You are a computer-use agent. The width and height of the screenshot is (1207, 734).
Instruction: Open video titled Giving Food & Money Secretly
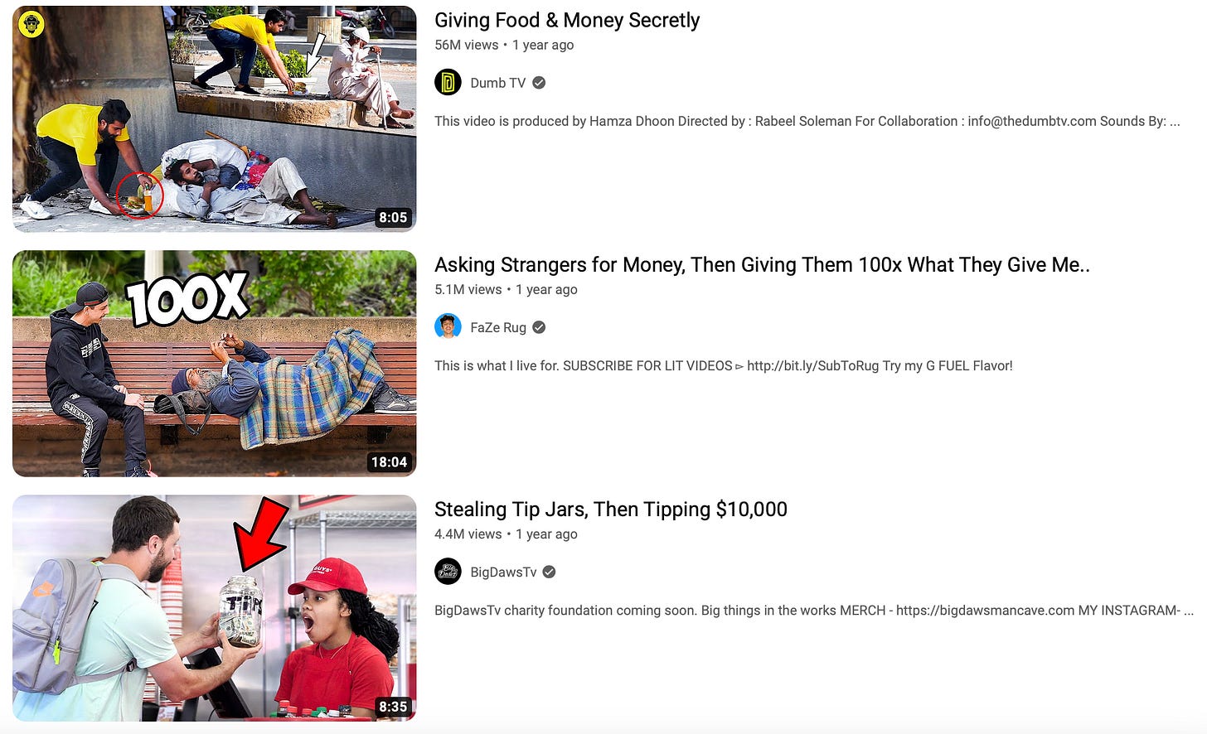click(x=567, y=20)
